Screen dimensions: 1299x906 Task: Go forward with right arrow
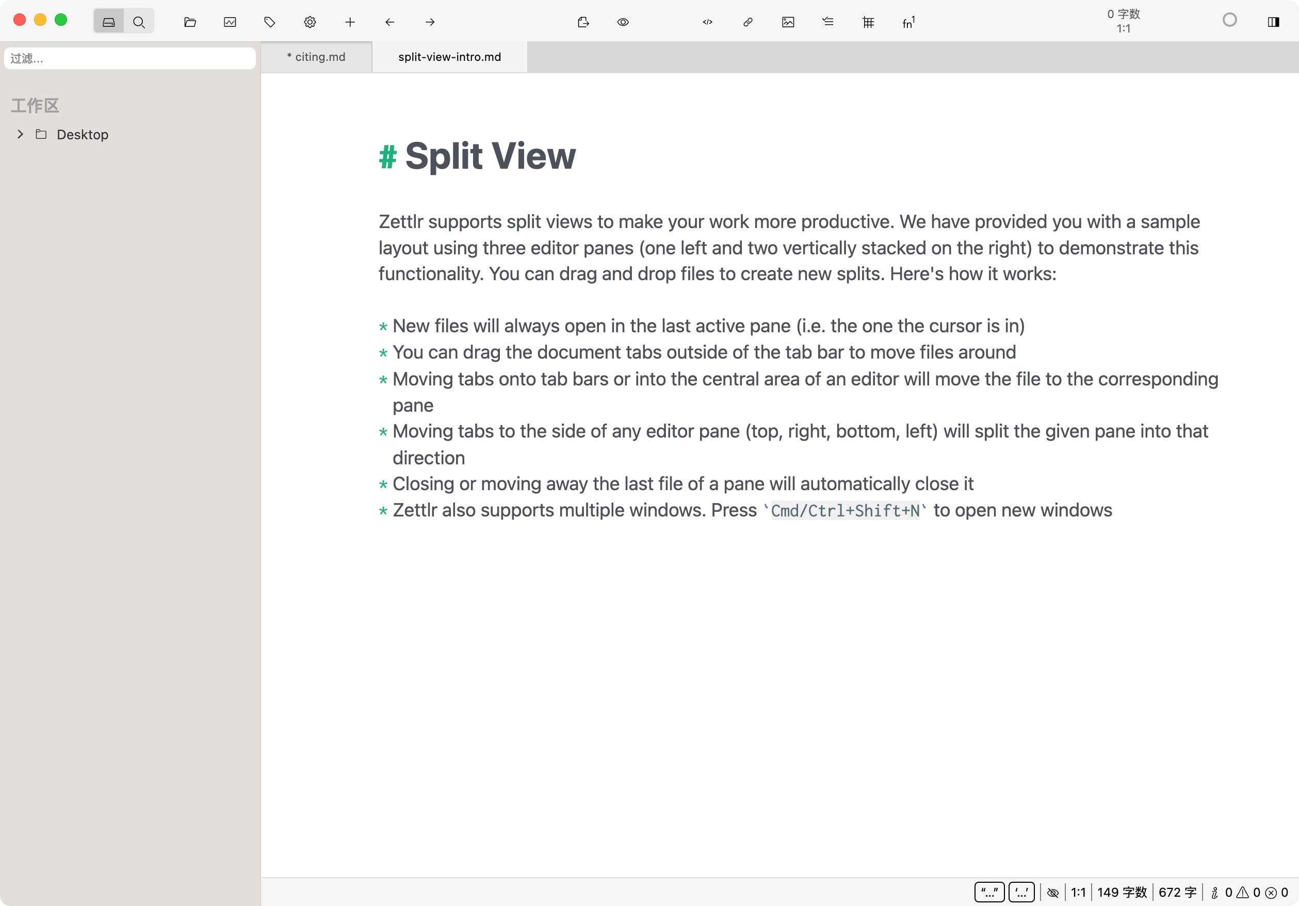coord(430,22)
